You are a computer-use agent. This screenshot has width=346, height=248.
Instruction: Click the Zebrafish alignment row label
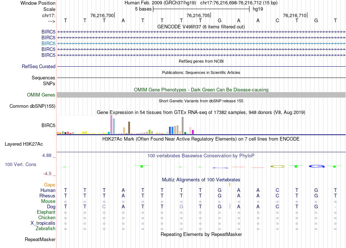[x=46, y=229]
